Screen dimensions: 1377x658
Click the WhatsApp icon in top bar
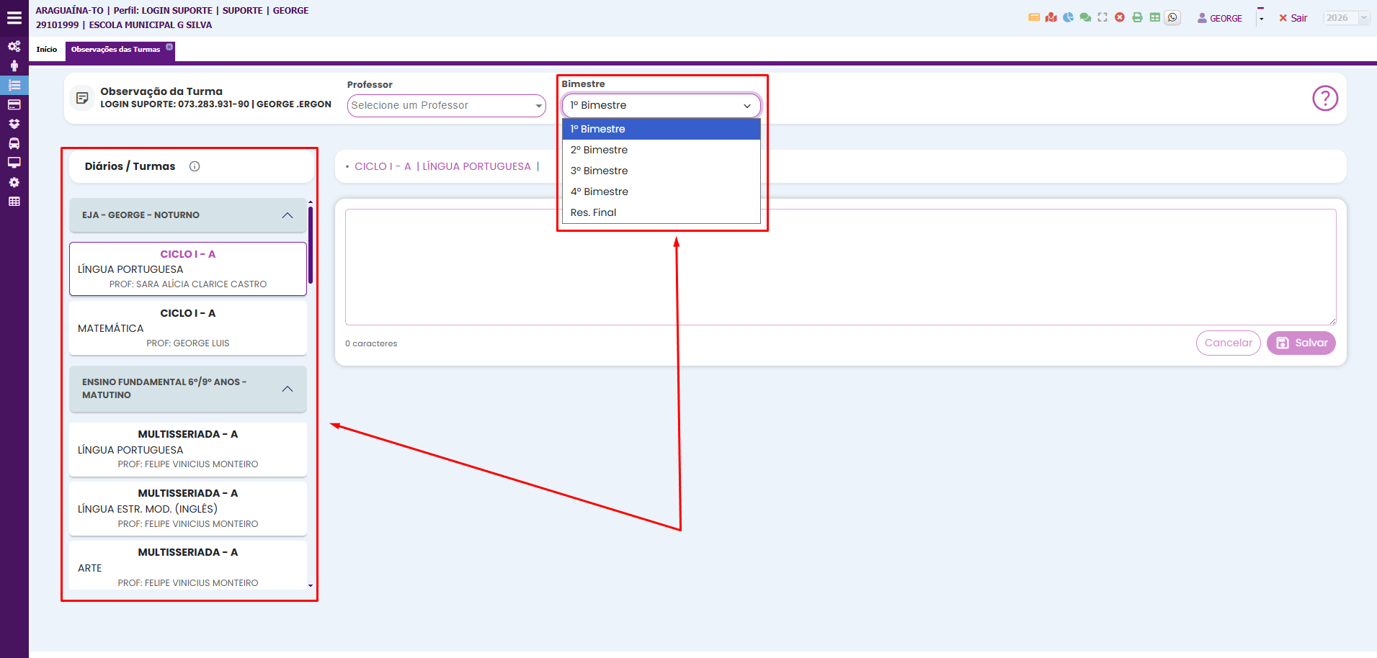pyautogui.click(x=1172, y=18)
